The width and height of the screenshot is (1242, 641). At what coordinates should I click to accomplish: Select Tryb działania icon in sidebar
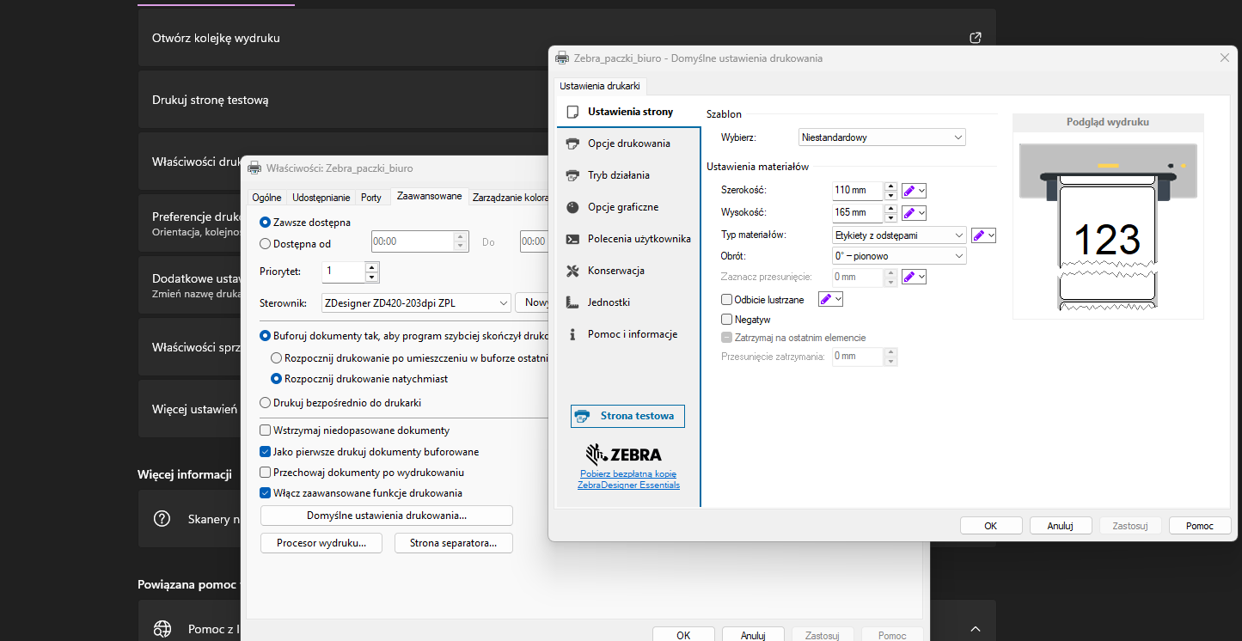pos(572,175)
